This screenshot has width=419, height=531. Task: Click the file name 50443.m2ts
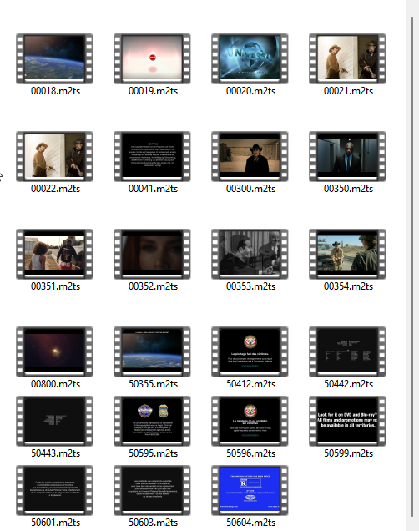coord(56,453)
